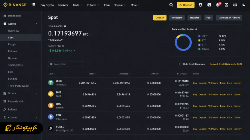Open notifications bell icon
The height and width of the screenshot is (140, 250).
tap(218, 5)
